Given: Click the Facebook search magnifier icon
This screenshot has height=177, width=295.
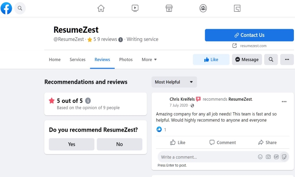Looking at the screenshot, I should point(20,8).
